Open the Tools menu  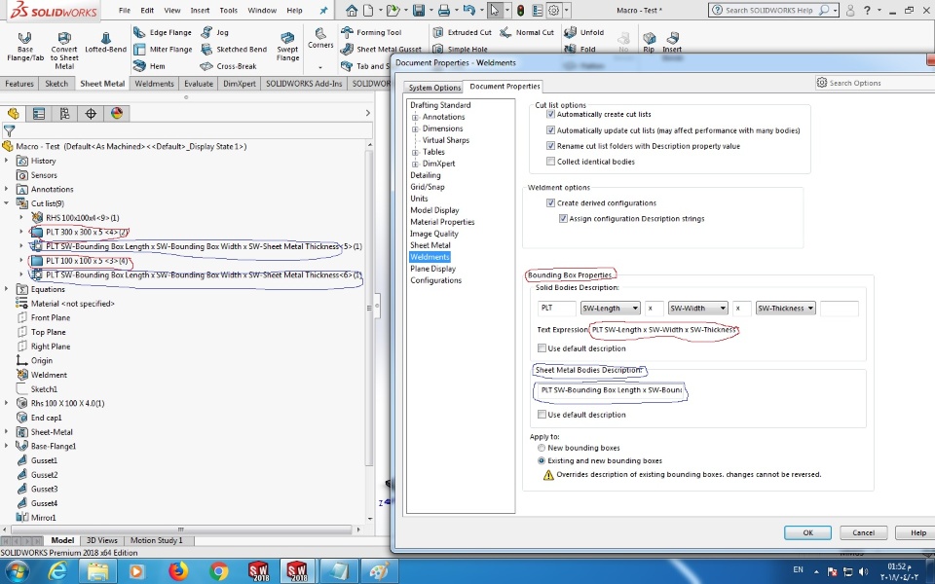[228, 10]
